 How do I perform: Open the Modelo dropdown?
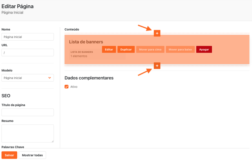pyautogui.click(x=27, y=78)
